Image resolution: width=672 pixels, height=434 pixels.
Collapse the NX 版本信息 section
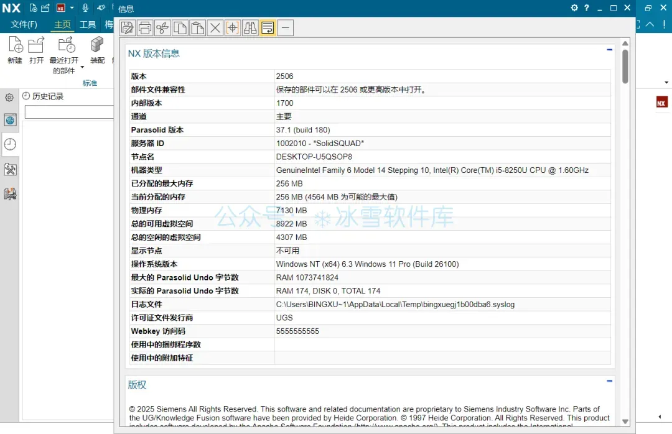[609, 50]
